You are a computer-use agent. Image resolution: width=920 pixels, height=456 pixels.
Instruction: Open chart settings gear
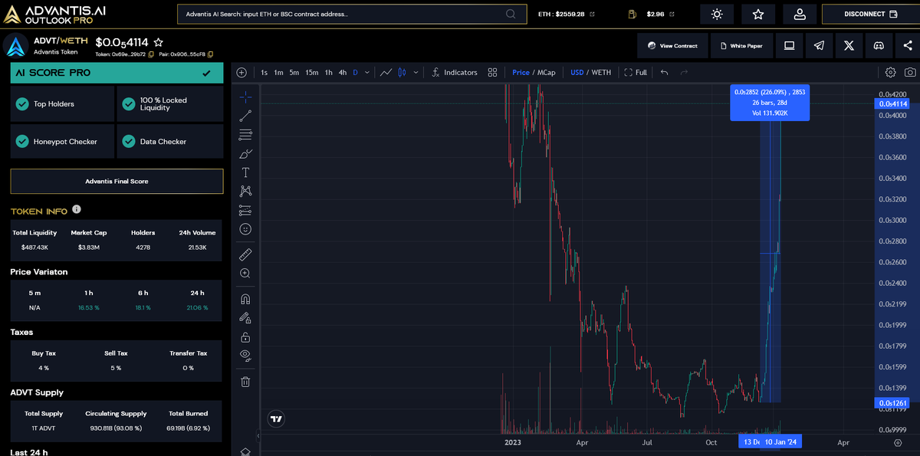(x=890, y=73)
